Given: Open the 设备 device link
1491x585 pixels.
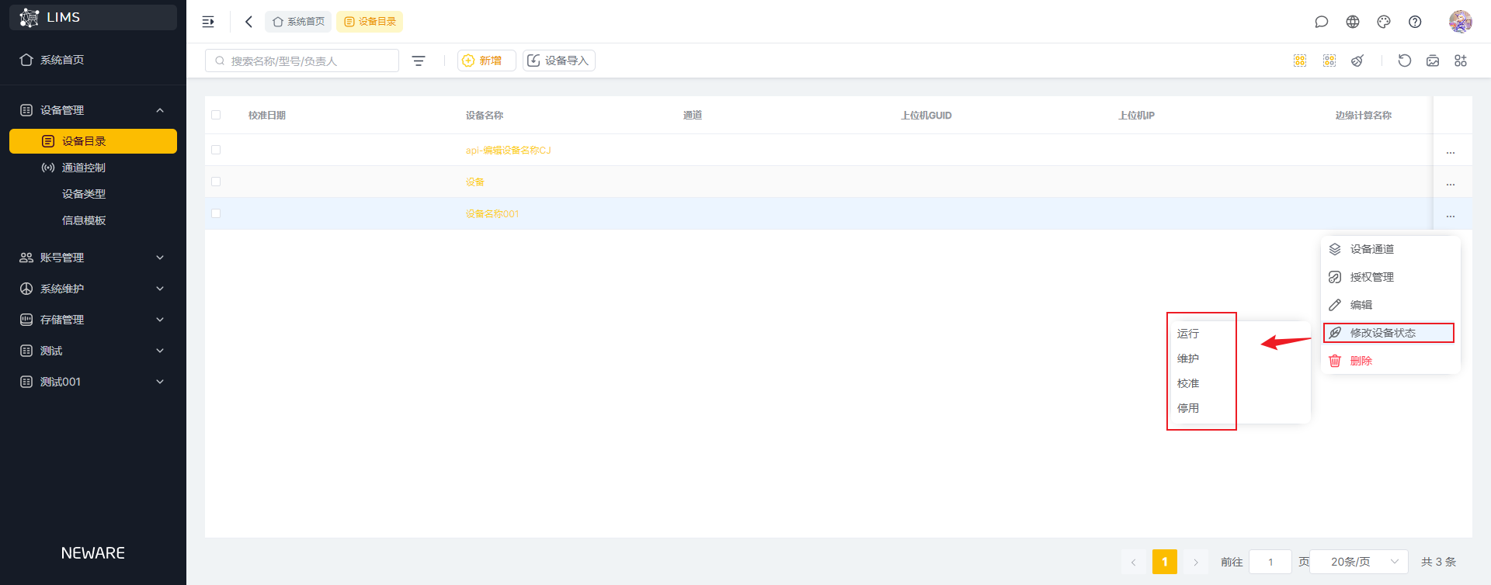Looking at the screenshot, I should coord(475,182).
